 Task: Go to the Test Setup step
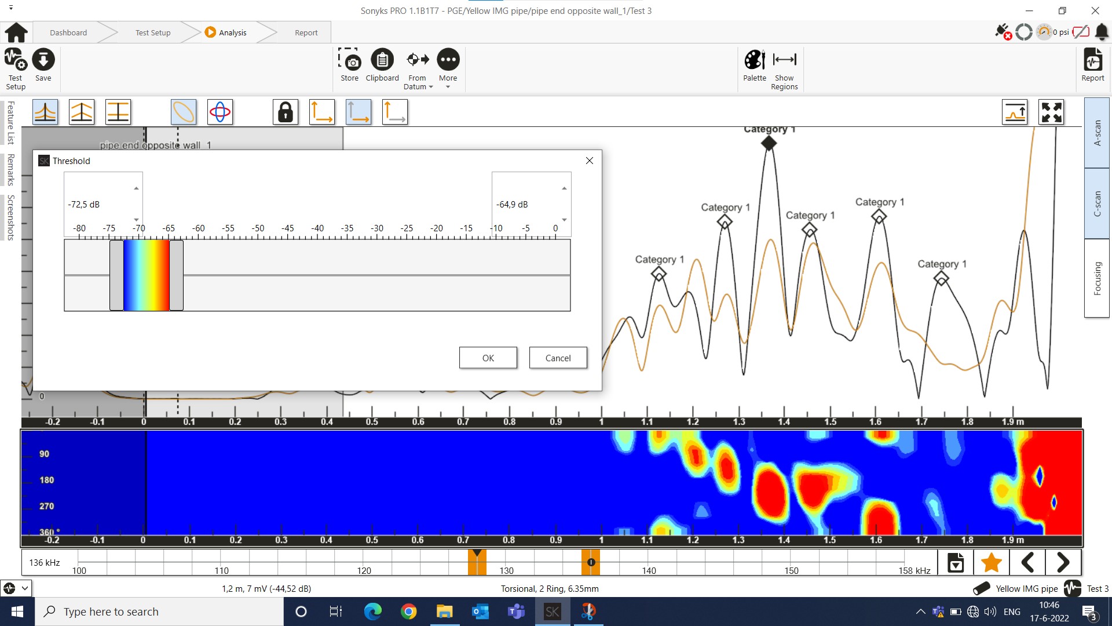point(153,32)
